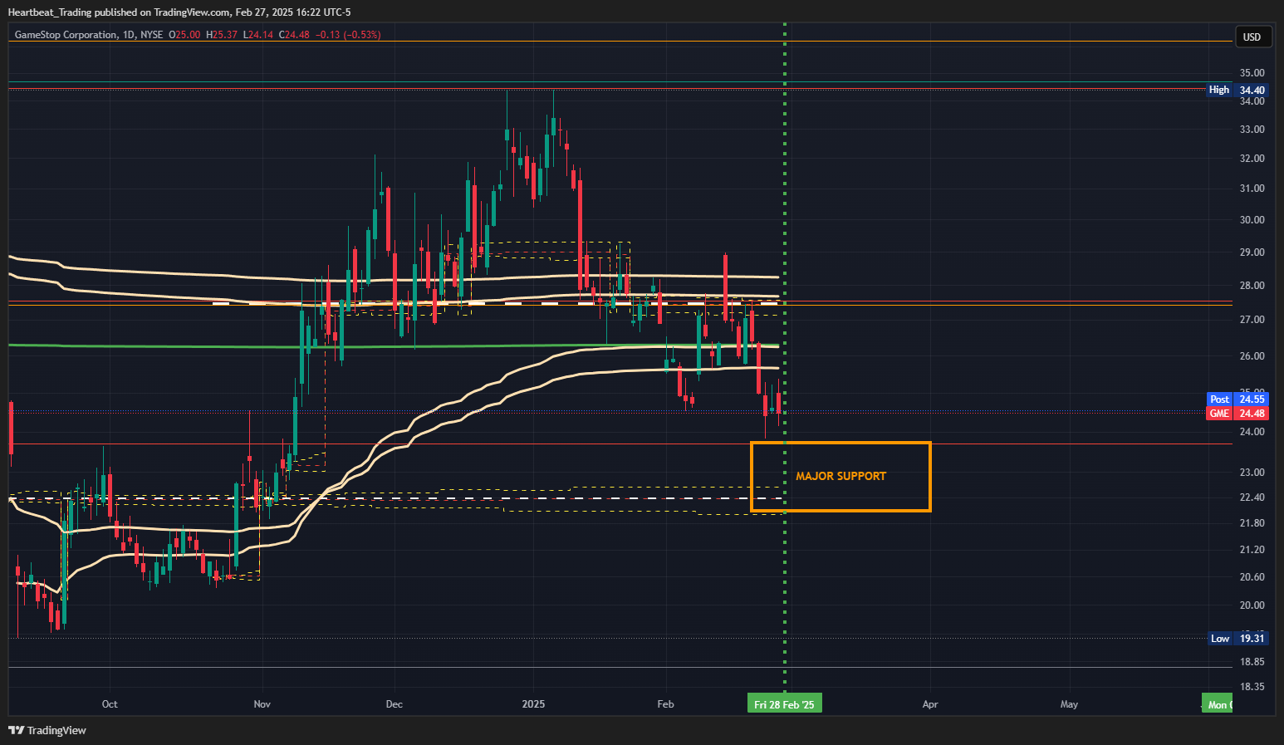Viewport: 1284px width, 745px height.
Task: Select the MAJOR SUPPORT annotation text
Action: pos(840,476)
